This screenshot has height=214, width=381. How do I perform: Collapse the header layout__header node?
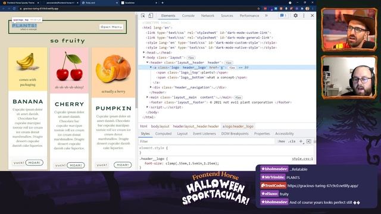coord(147,62)
